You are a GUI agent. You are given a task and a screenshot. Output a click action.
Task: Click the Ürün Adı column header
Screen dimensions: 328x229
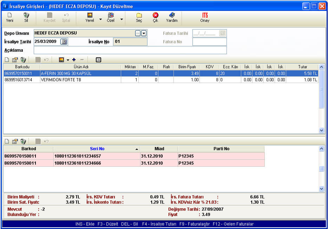coord(80,67)
